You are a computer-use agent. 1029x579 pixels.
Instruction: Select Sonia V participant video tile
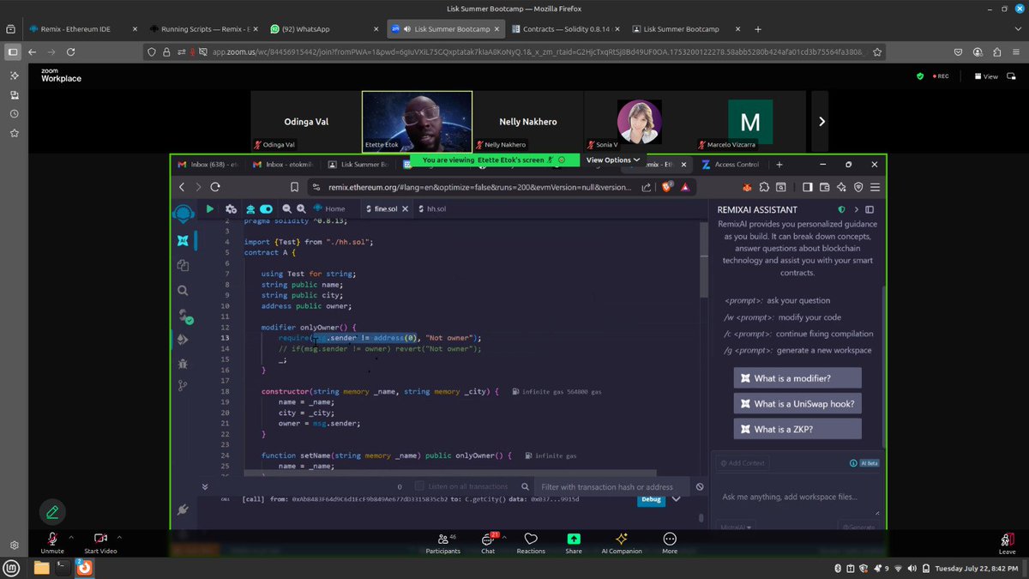point(638,122)
